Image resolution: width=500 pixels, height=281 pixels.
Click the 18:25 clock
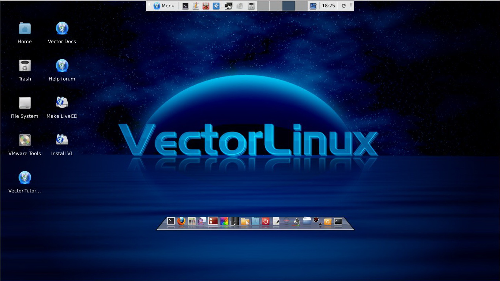point(328,6)
